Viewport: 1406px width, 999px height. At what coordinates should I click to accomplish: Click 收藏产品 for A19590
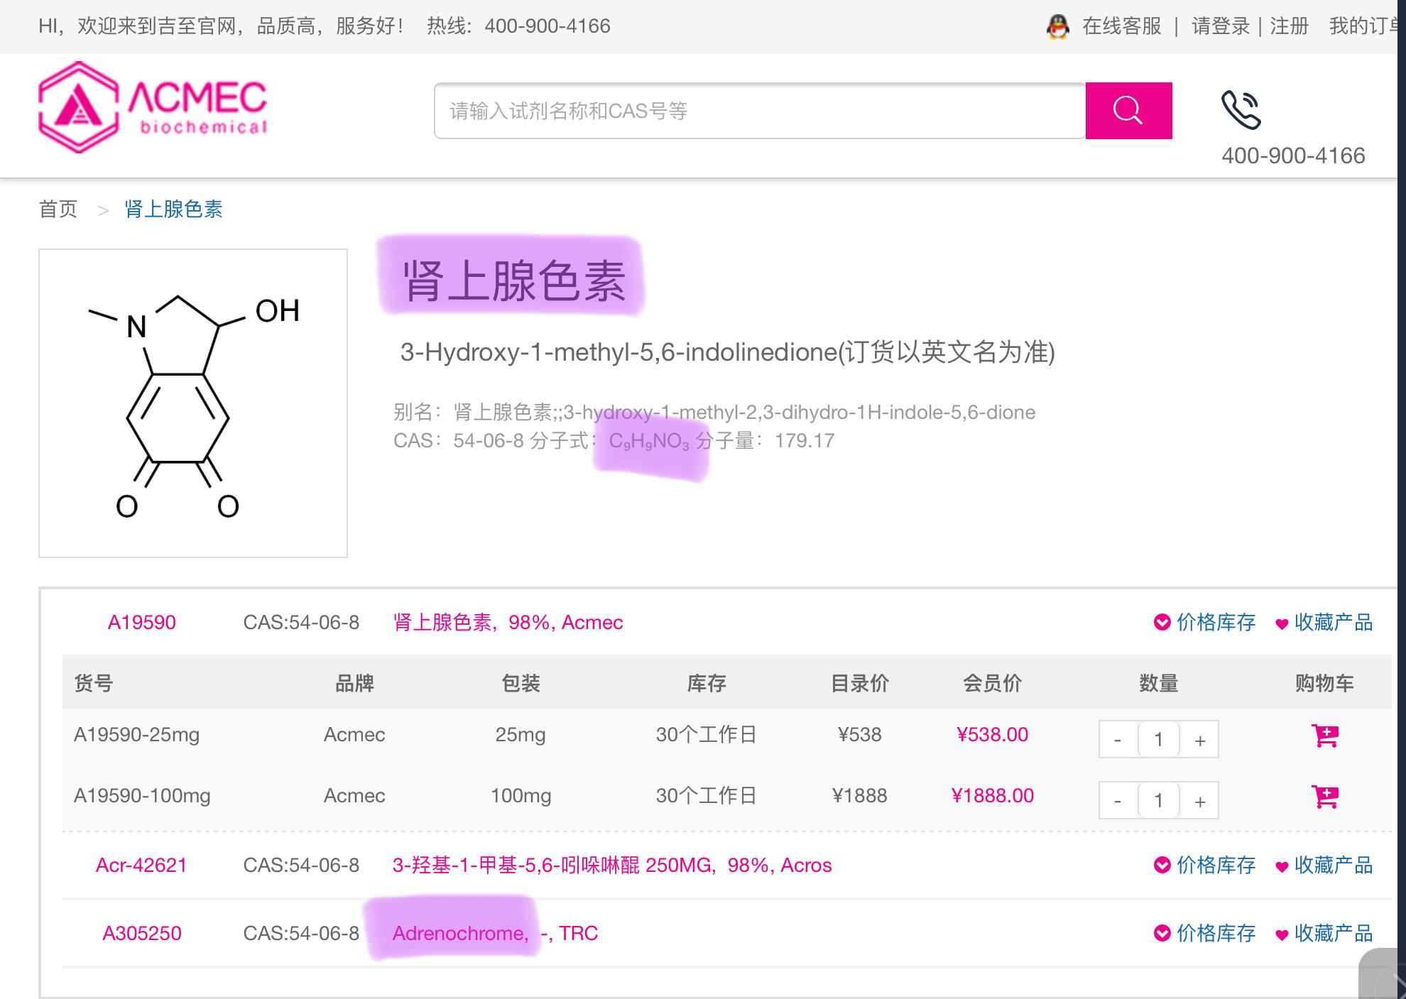pyautogui.click(x=1334, y=623)
